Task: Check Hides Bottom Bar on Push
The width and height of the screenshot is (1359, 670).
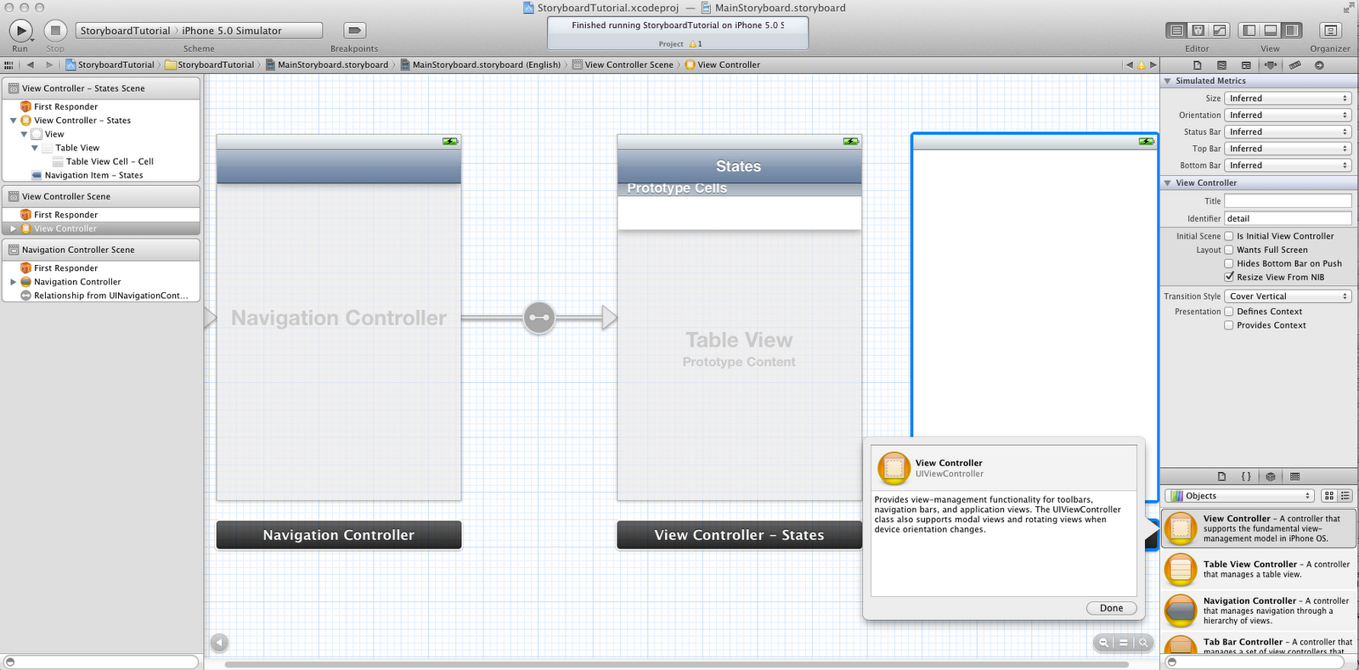Action: pos(1229,263)
